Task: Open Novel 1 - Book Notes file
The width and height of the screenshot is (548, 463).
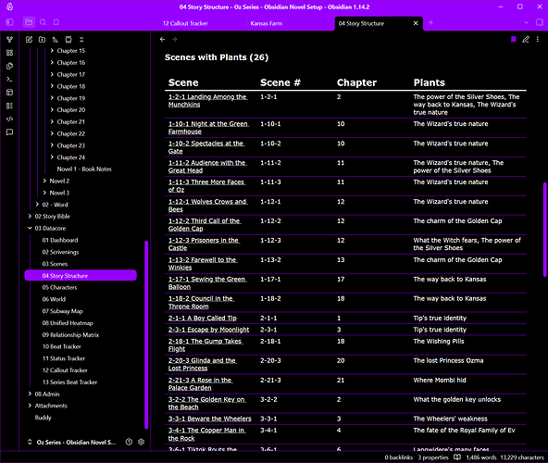Action: (x=84, y=169)
